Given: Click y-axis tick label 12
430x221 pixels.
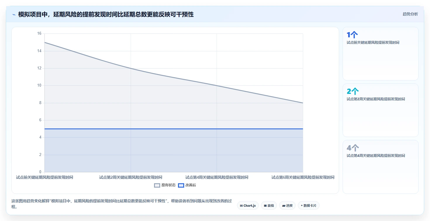Looking at the screenshot, I should [39, 68].
